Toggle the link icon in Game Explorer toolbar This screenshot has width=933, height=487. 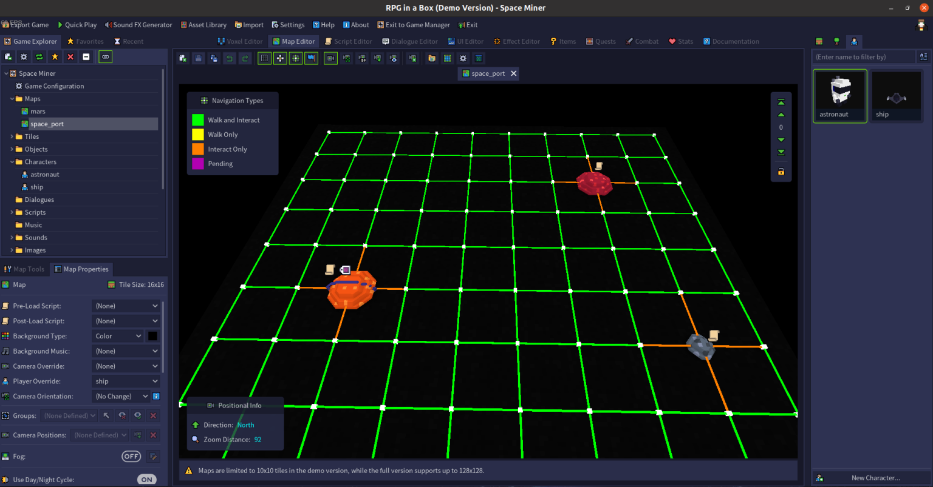(x=105, y=57)
